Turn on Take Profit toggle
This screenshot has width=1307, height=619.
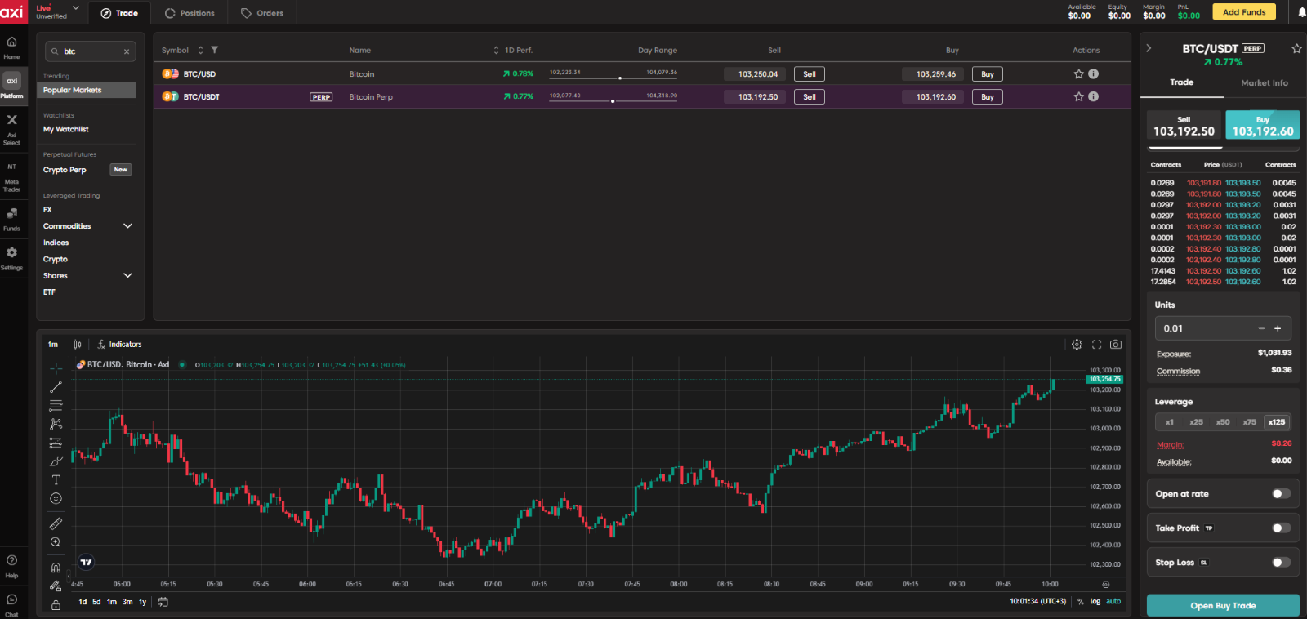coord(1281,528)
